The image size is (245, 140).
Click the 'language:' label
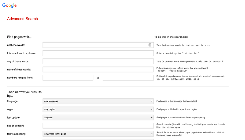[x=13, y=101]
